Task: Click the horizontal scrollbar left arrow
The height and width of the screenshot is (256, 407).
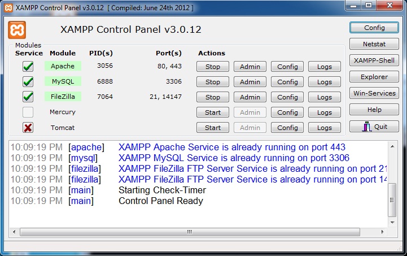Action: [x=14, y=232]
